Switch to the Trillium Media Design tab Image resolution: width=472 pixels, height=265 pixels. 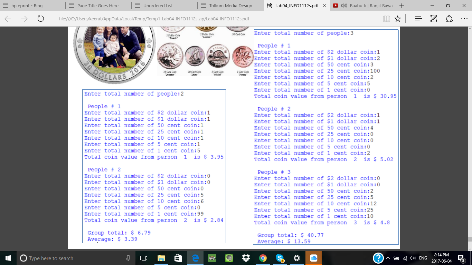230,6
